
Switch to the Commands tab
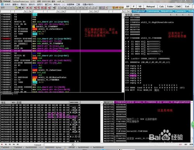coord(153,11)
